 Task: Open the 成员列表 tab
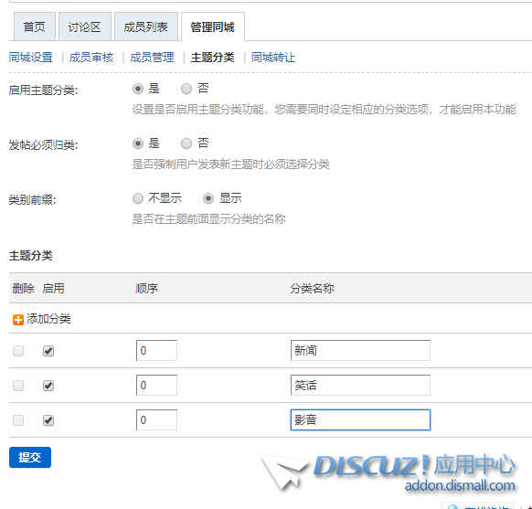(x=146, y=27)
